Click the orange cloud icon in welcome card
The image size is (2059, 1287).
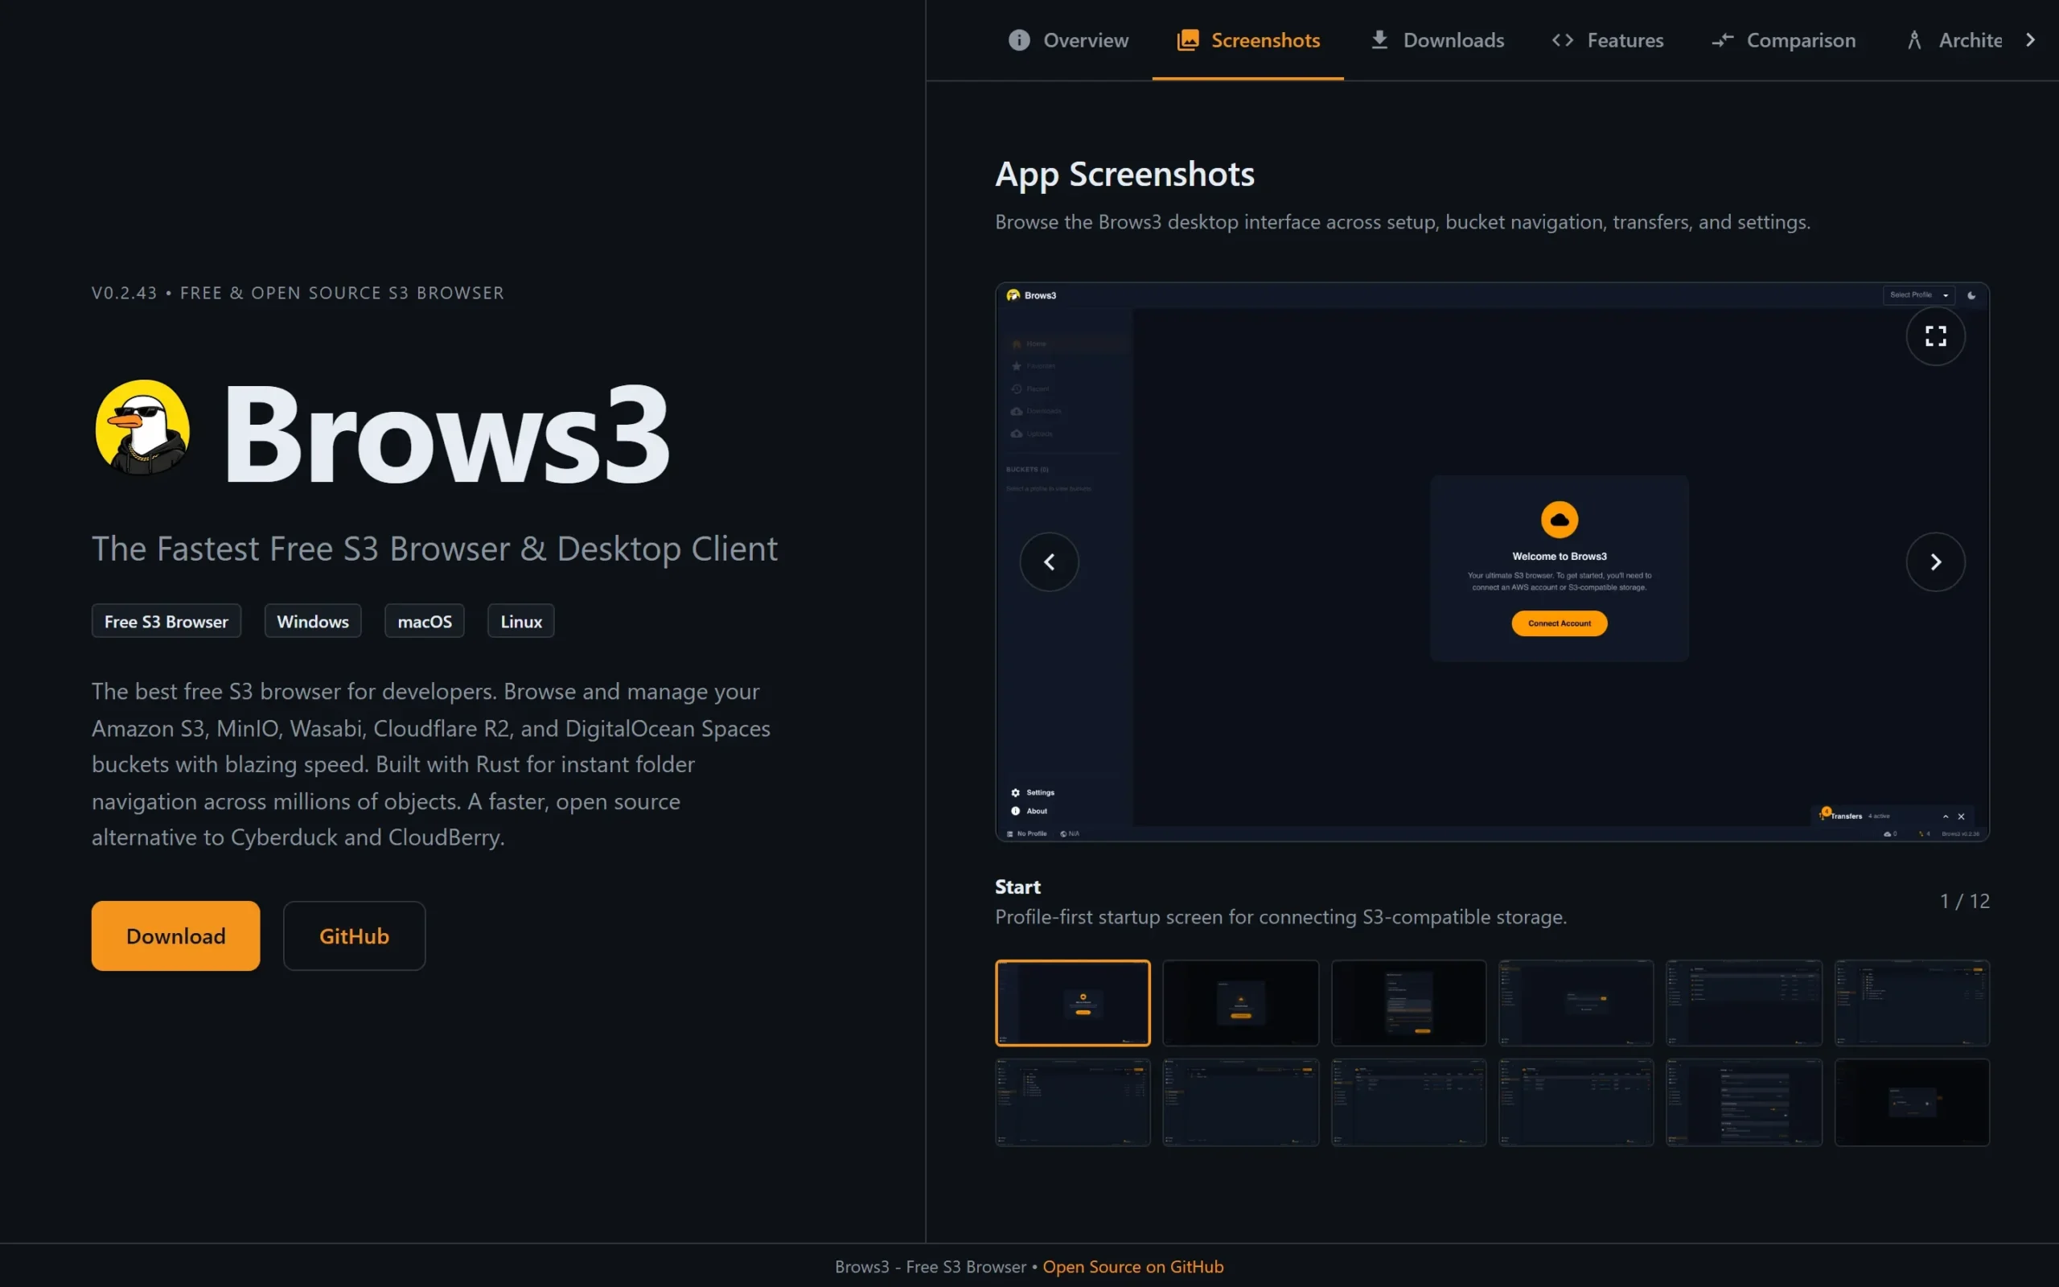(x=1559, y=520)
